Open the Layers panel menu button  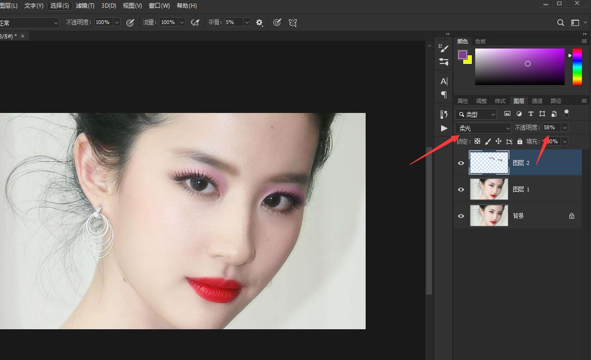tap(584, 100)
